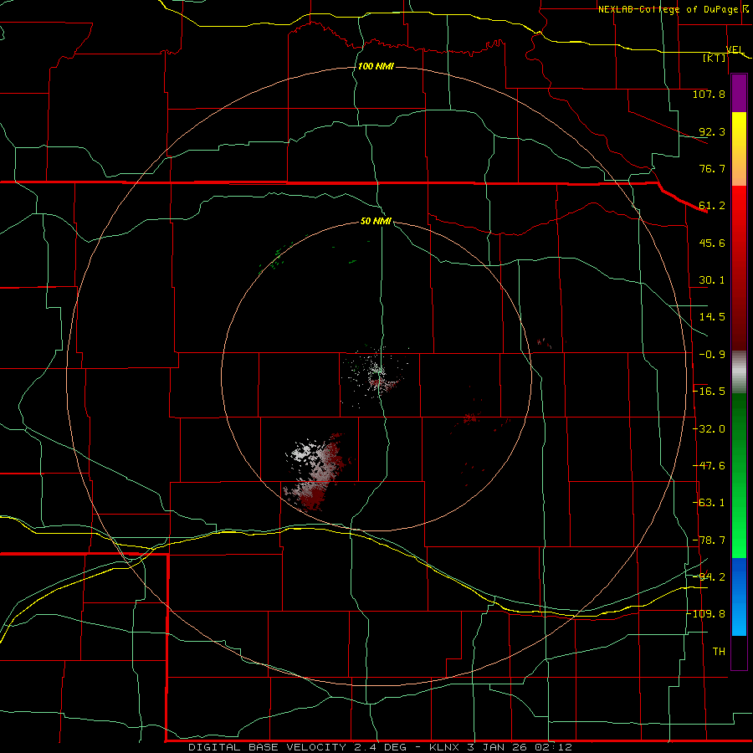Click the -0.9 velocity scale value
753x753 pixels.
(x=712, y=355)
